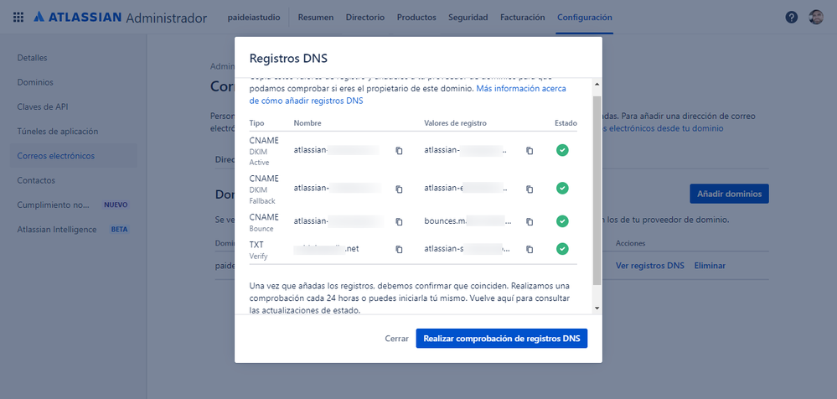Click the Acciones column header
Image resolution: width=837 pixels, height=399 pixels.
point(630,243)
